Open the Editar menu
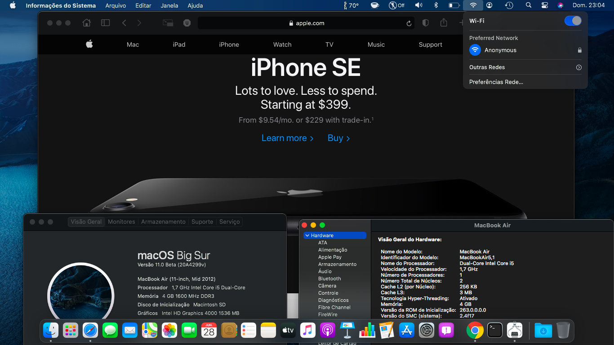The image size is (614, 345). point(143,5)
